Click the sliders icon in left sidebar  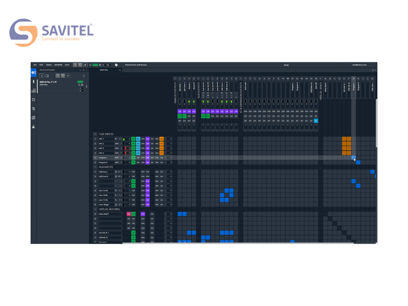(34, 99)
